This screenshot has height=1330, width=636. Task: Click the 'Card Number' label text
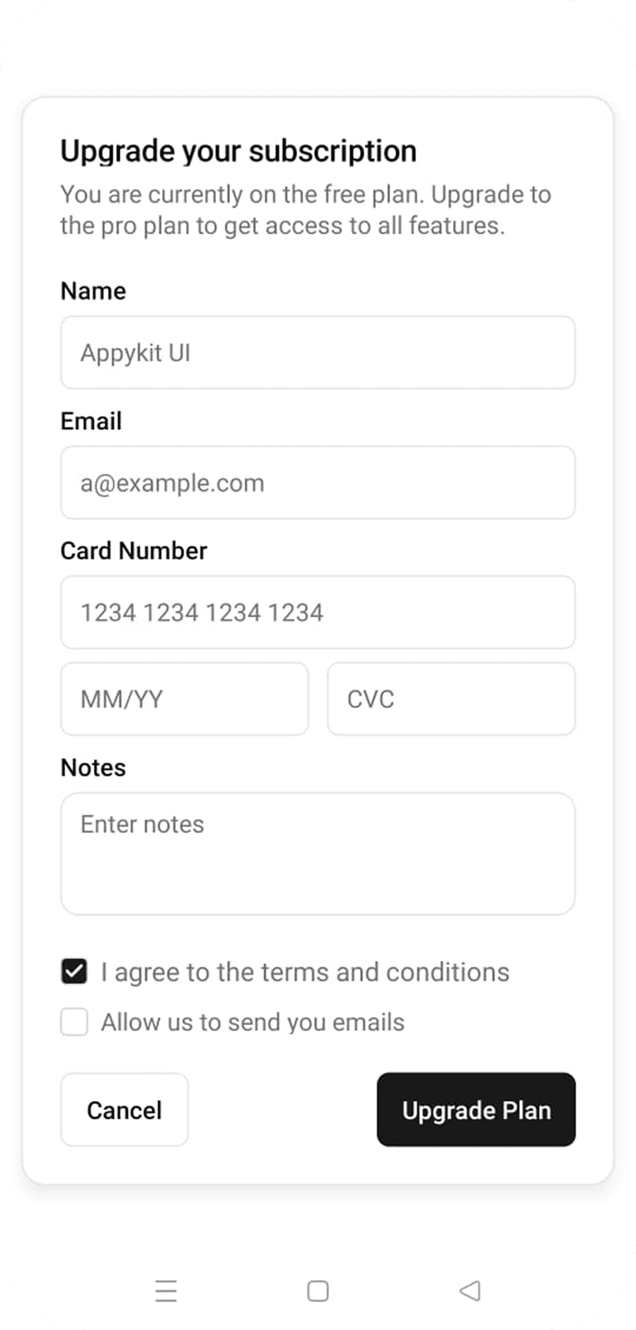click(x=134, y=551)
